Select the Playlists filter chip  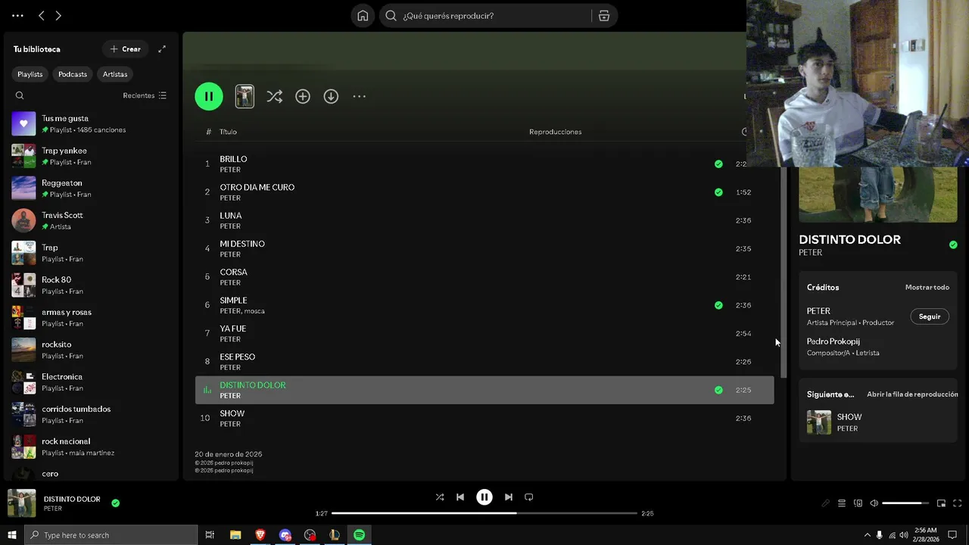click(x=30, y=74)
